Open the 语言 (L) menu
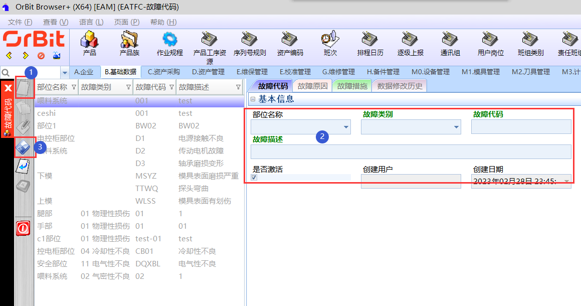Screen dimensions: 581x306 91,22
